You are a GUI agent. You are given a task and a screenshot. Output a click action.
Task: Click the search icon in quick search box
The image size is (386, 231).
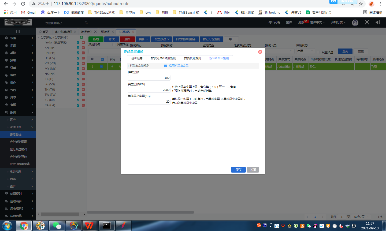86,23
